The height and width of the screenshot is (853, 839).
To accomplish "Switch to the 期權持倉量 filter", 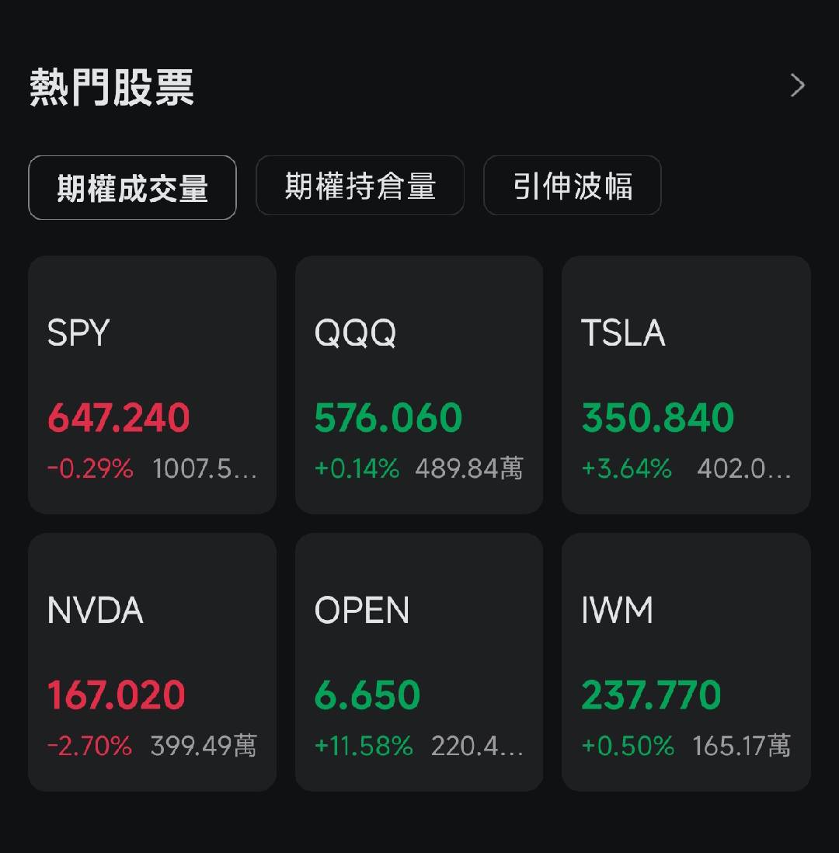I will click(x=360, y=186).
